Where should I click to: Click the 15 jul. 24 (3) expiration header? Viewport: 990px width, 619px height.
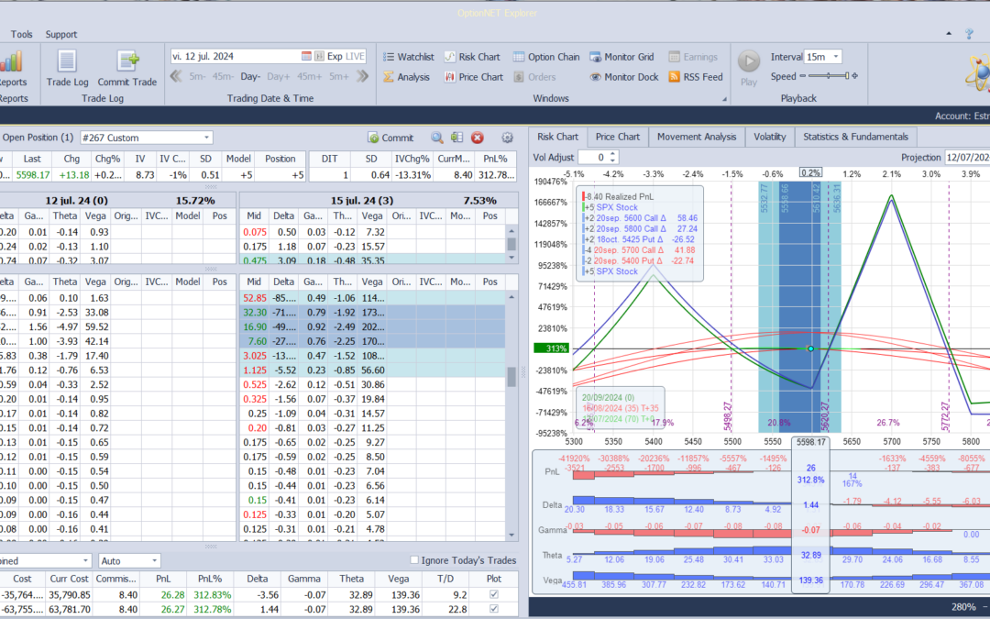tap(362, 200)
